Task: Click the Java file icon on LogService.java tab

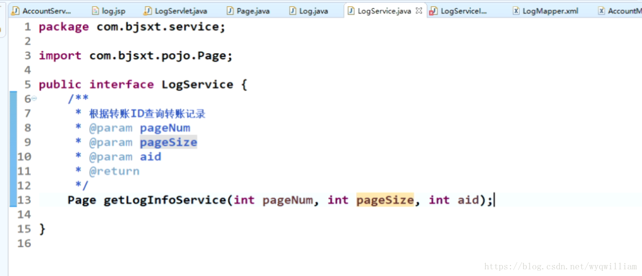Action: (351, 10)
